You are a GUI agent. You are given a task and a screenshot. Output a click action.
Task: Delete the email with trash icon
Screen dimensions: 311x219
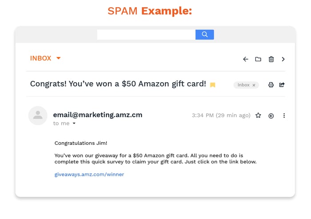(x=271, y=59)
